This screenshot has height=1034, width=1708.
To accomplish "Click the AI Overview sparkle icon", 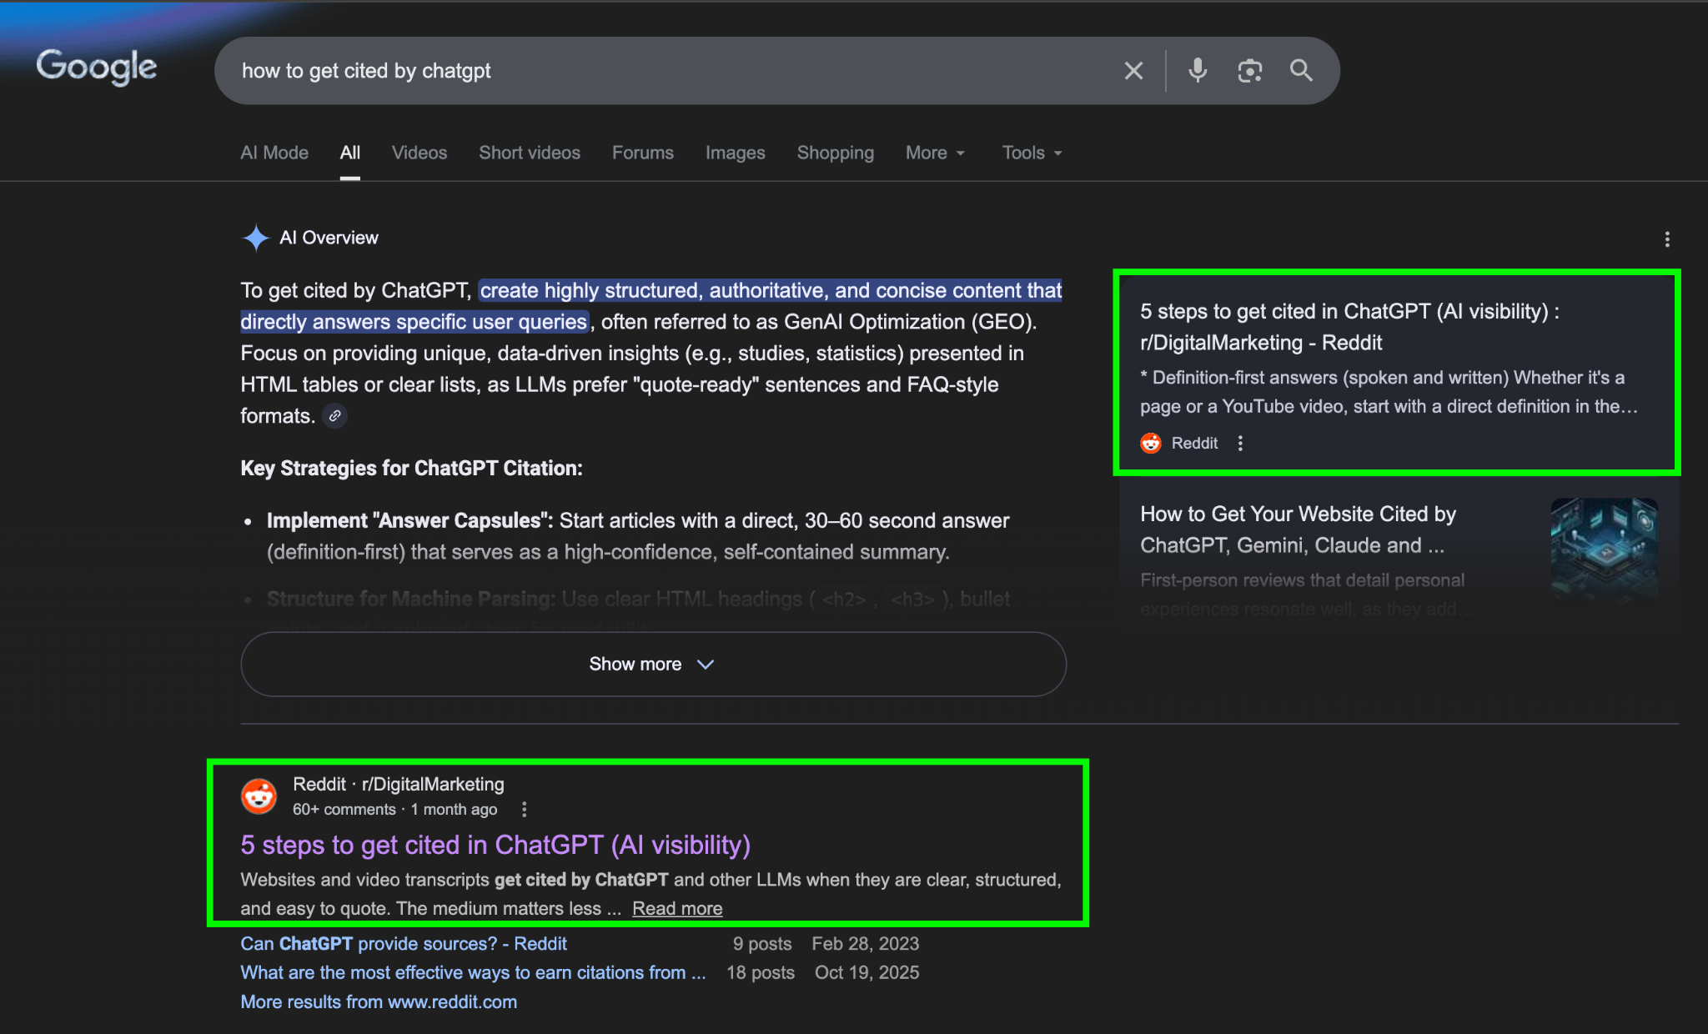I will [x=255, y=238].
